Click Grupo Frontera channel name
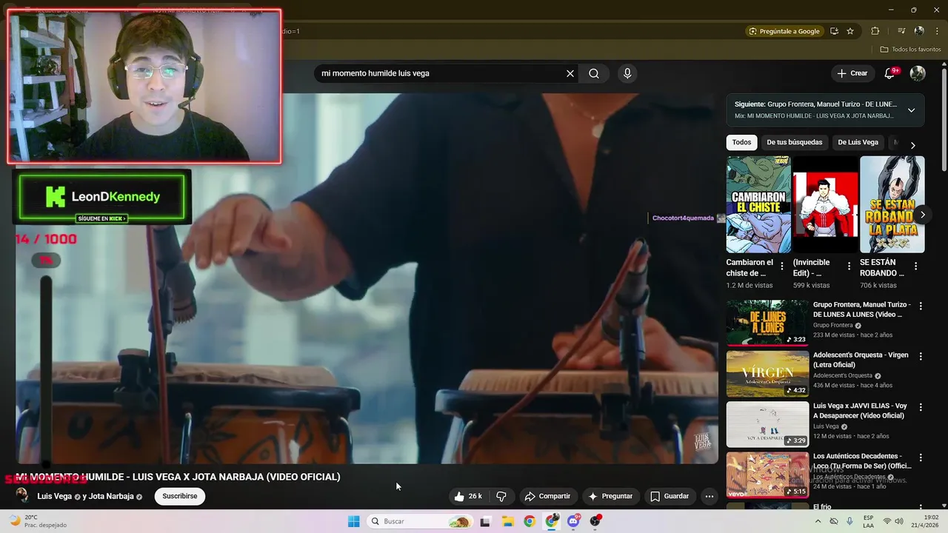948x533 pixels. (833, 326)
